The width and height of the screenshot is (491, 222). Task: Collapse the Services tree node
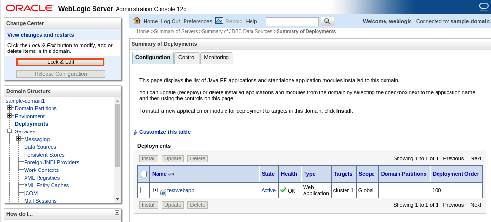(x=9, y=131)
